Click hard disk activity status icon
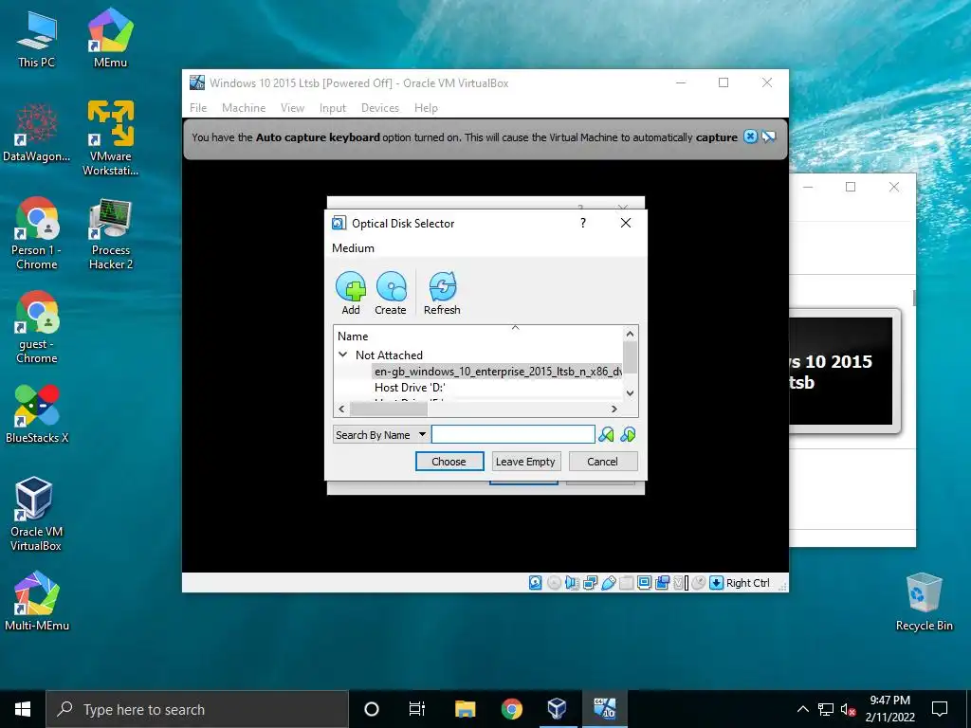 tap(536, 583)
